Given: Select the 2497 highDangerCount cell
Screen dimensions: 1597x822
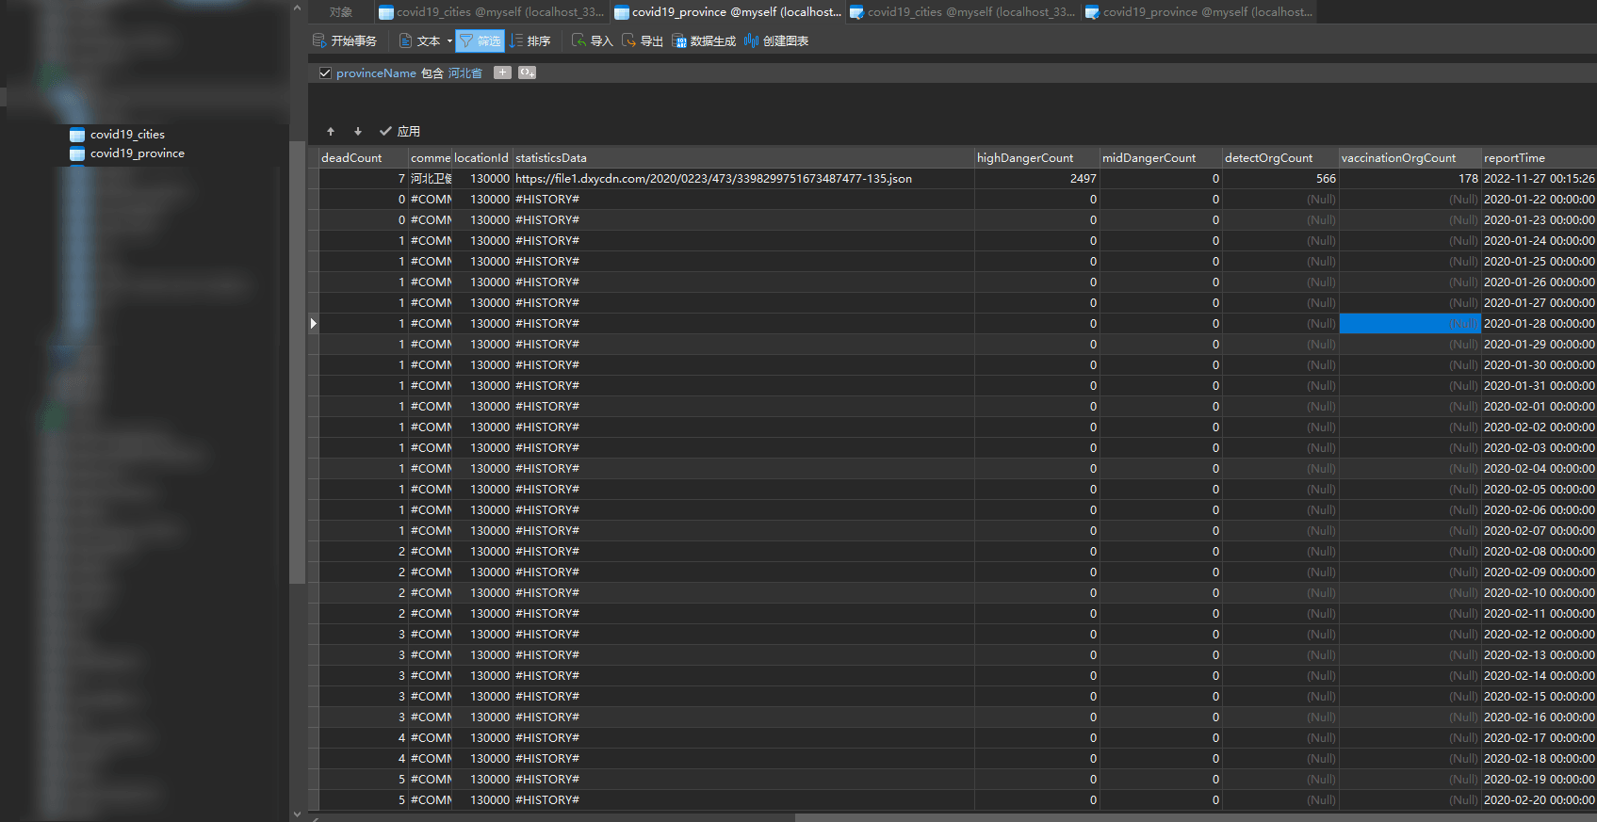Looking at the screenshot, I should [1036, 179].
